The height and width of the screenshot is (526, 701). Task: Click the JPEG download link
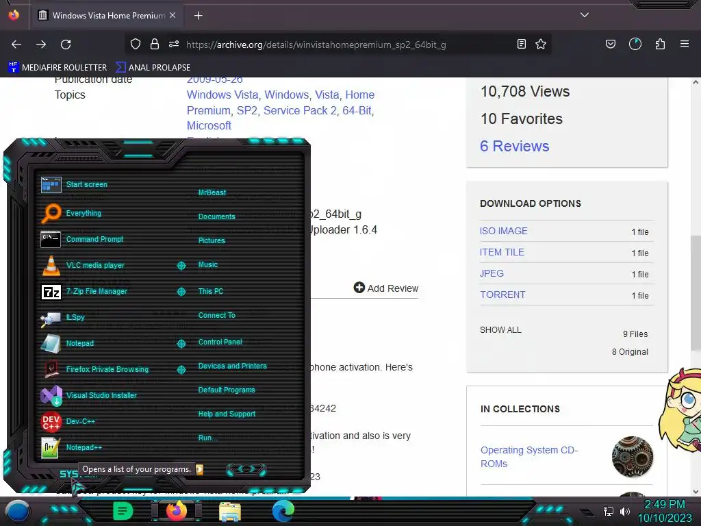[x=492, y=273]
